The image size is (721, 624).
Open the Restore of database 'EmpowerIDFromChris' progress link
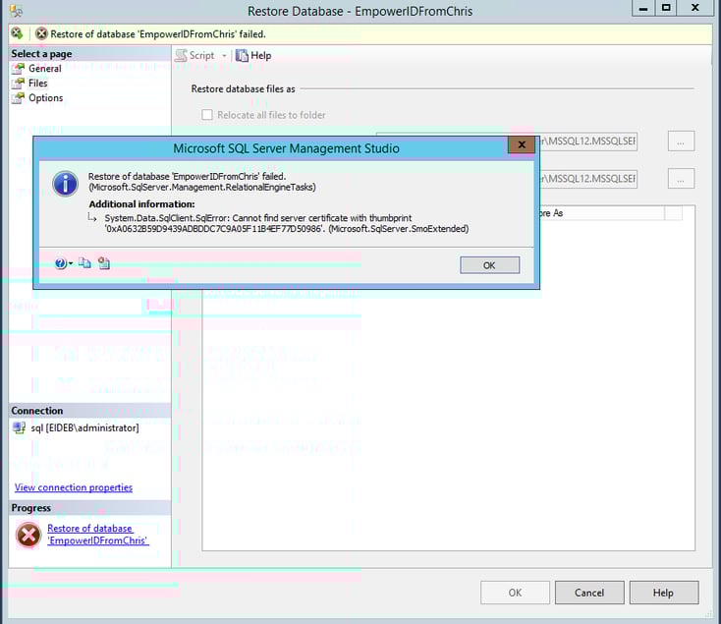(97, 535)
